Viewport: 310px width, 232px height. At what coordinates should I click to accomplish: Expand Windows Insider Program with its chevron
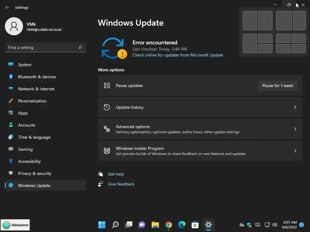click(x=295, y=151)
